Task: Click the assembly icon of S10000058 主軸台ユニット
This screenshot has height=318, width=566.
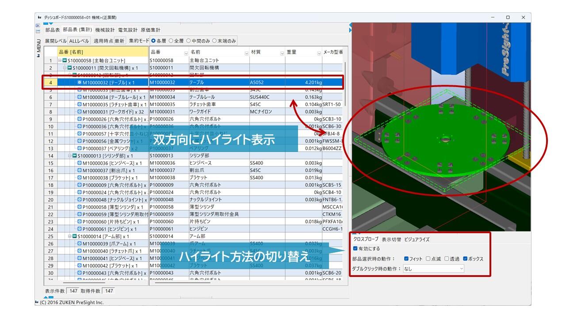Action: pos(65,61)
